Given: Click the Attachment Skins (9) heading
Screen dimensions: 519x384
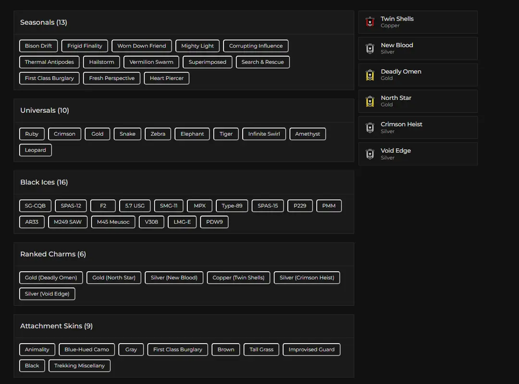Looking at the screenshot, I should coord(56,326).
